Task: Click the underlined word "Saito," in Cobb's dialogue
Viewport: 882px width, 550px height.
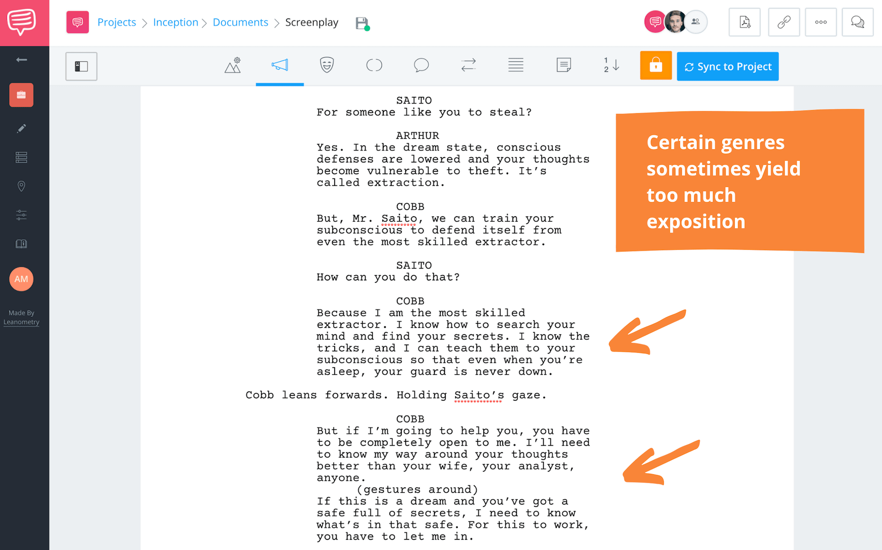Action: tap(402, 218)
